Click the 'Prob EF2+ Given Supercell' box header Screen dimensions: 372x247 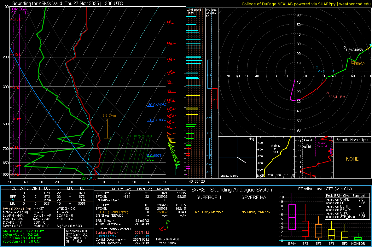click(346, 196)
